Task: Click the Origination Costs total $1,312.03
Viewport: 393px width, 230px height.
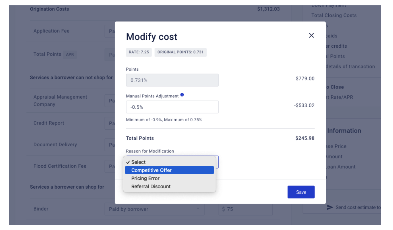Action: [x=269, y=9]
